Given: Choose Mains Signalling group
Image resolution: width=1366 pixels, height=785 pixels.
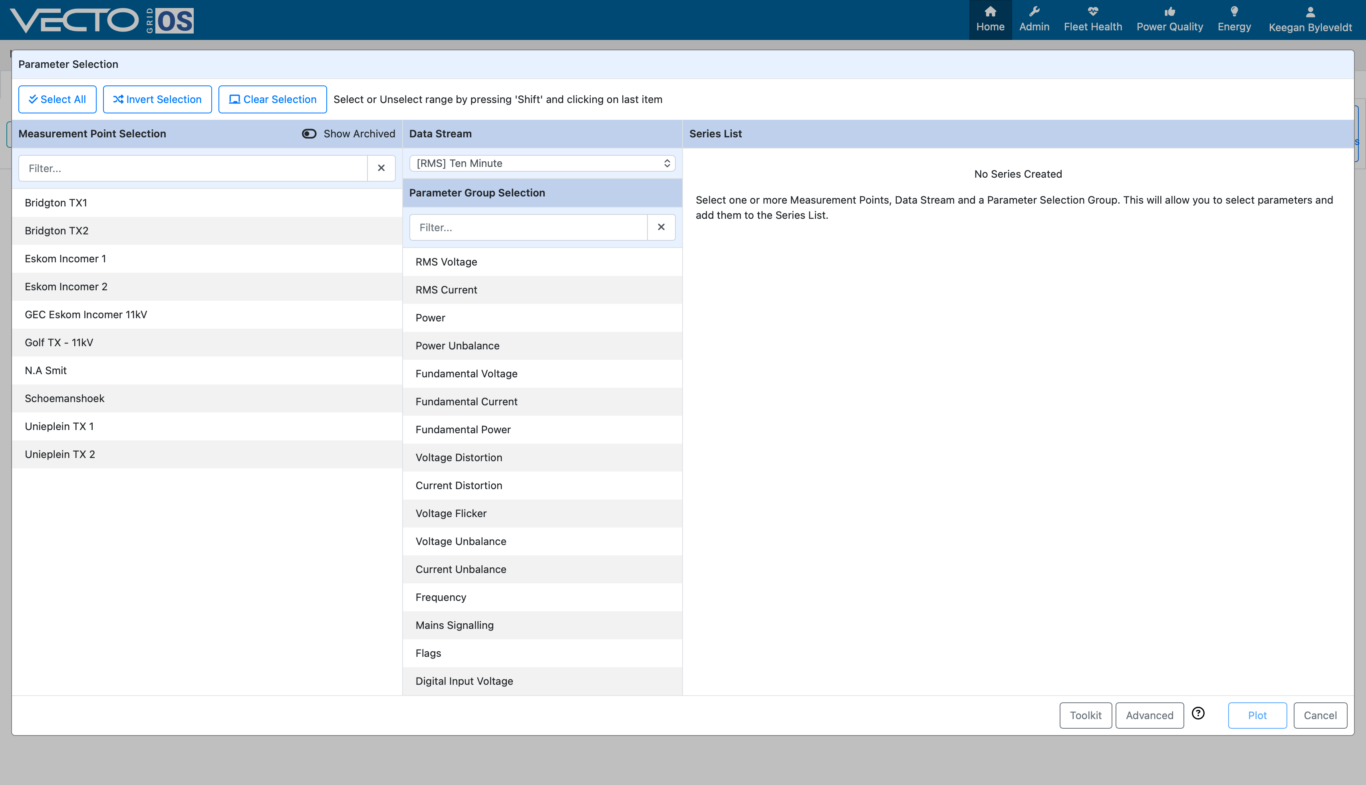Looking at the screenshot, I should 542,625.
